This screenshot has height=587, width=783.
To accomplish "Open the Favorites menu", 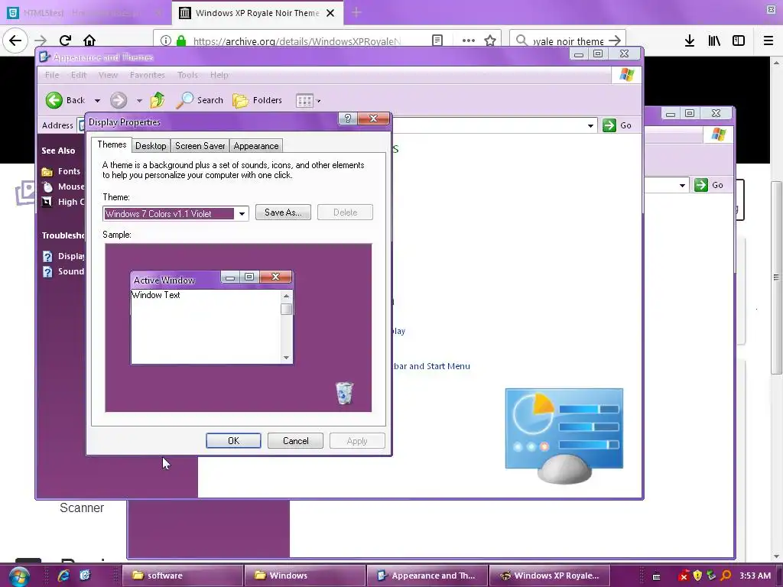I will 147,75.
